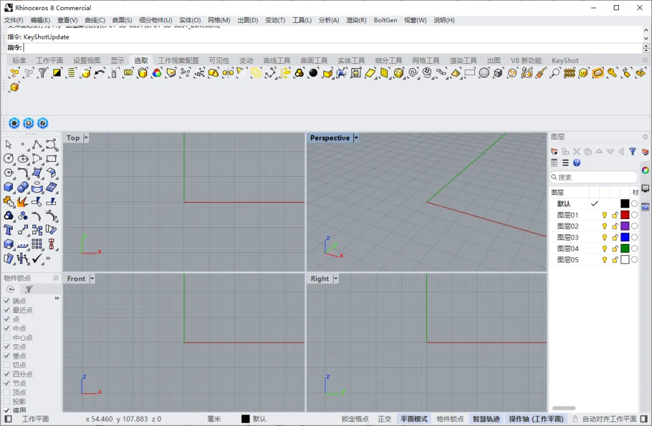Click the red color swatch of 图层01
The height and width of the screenshot is (426, 652).
click(625, 215)
